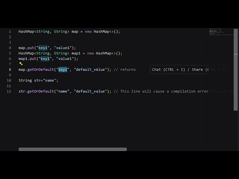Click line number 5 in gutter
The width and height of the screenshot is (239, 179).
point(10,53)
